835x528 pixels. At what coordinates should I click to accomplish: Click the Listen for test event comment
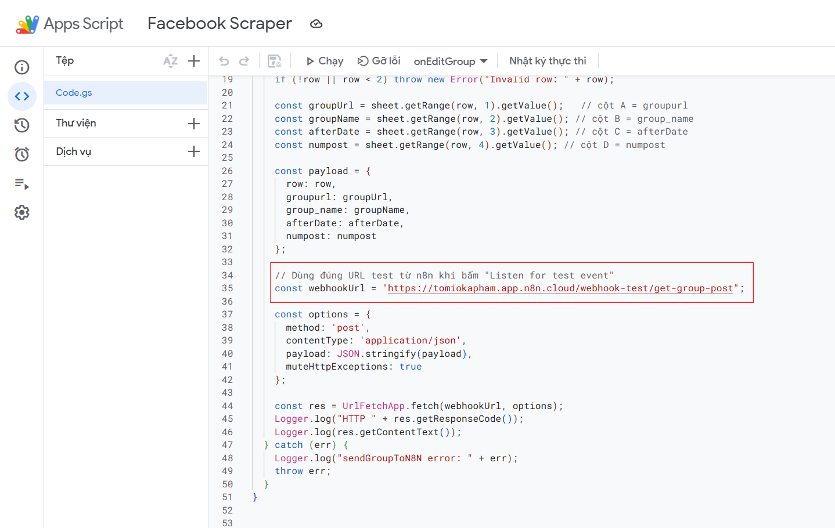click(x=444, y=276)
